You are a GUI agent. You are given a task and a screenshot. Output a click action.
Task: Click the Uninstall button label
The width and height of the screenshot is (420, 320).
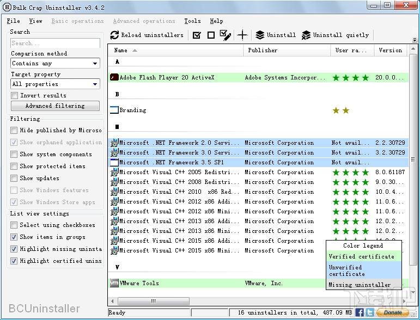point(281,35)
